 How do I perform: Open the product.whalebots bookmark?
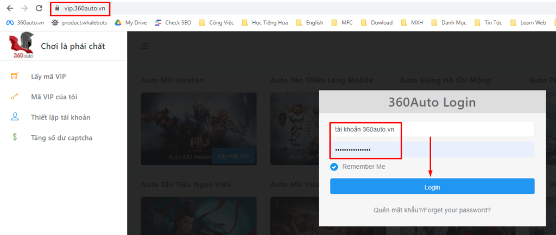80,23
